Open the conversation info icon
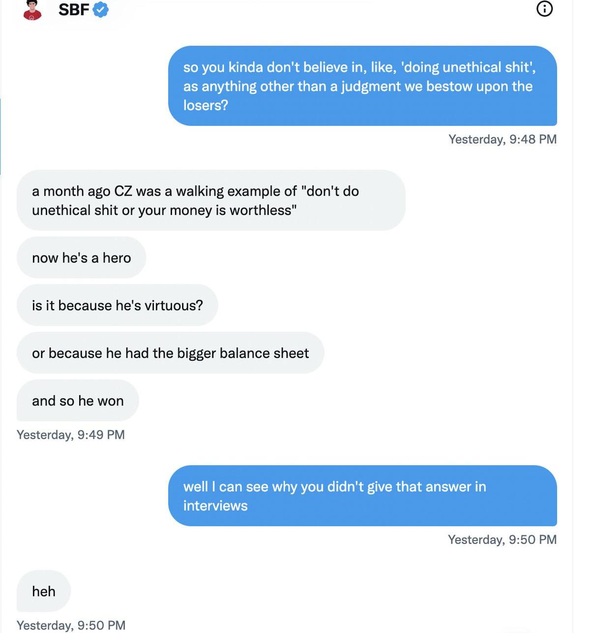This screenshot has width=590, height=633. click(544, 9)
